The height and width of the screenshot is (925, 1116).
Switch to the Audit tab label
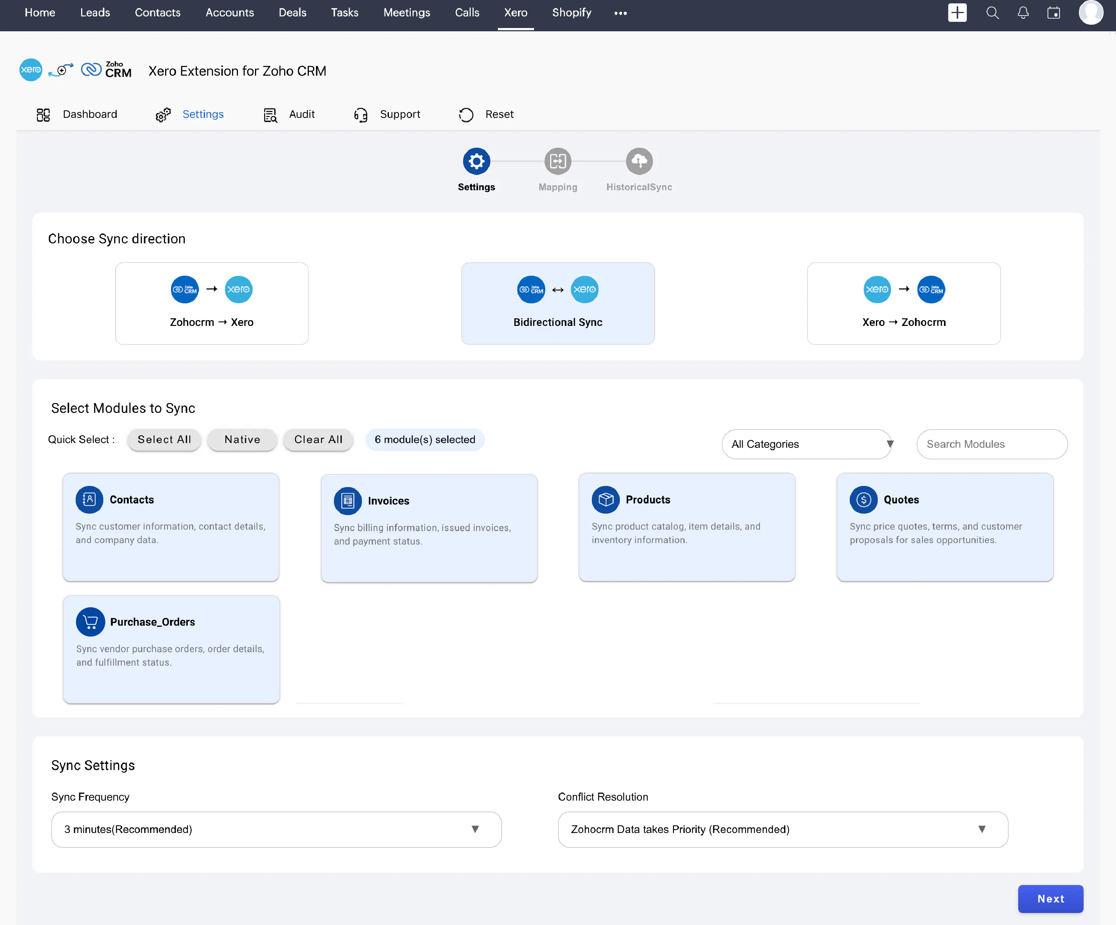[302, 114]
